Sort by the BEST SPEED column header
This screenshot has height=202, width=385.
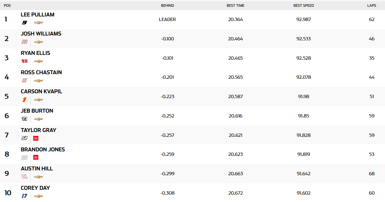(x=303, y=5)
